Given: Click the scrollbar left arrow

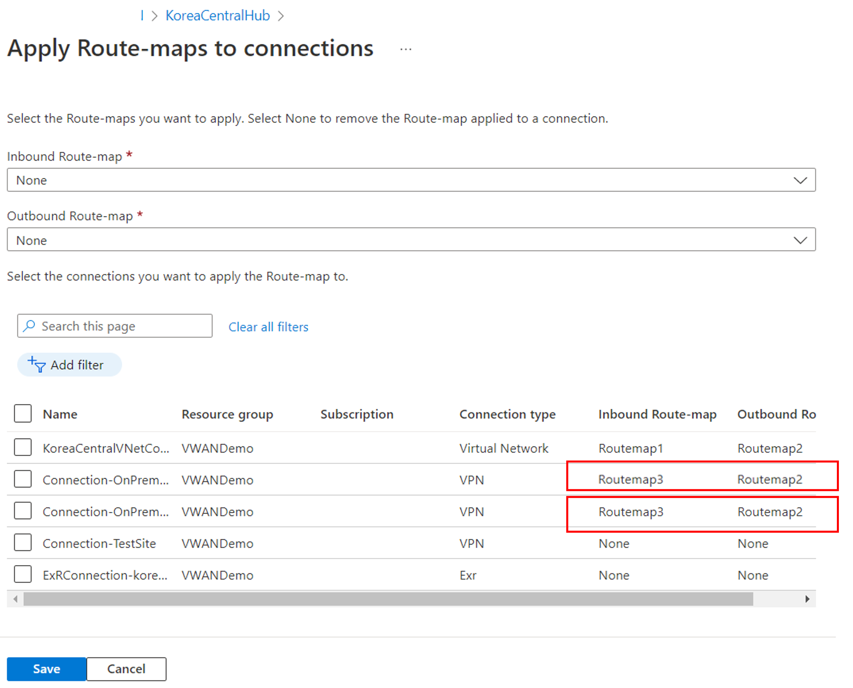Looking at the screenshot, I should pyautogui.click(x=15, y=599).
